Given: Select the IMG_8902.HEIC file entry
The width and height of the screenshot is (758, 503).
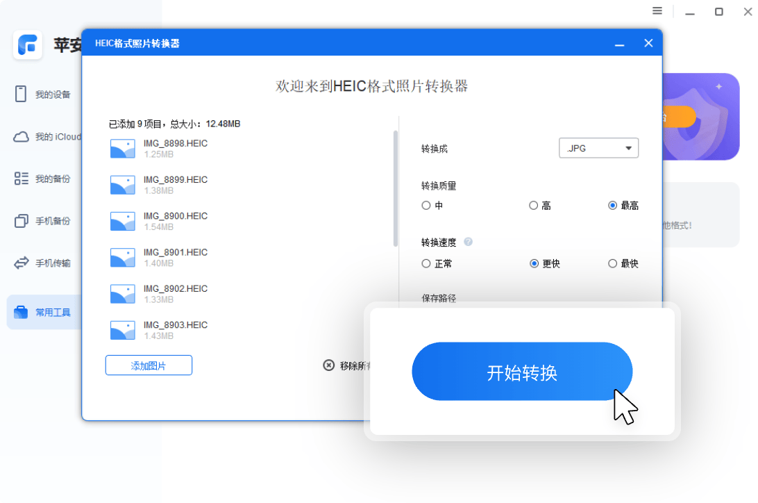Looking at the screenshot, I should pyautogui.click(x=175, y=293).
